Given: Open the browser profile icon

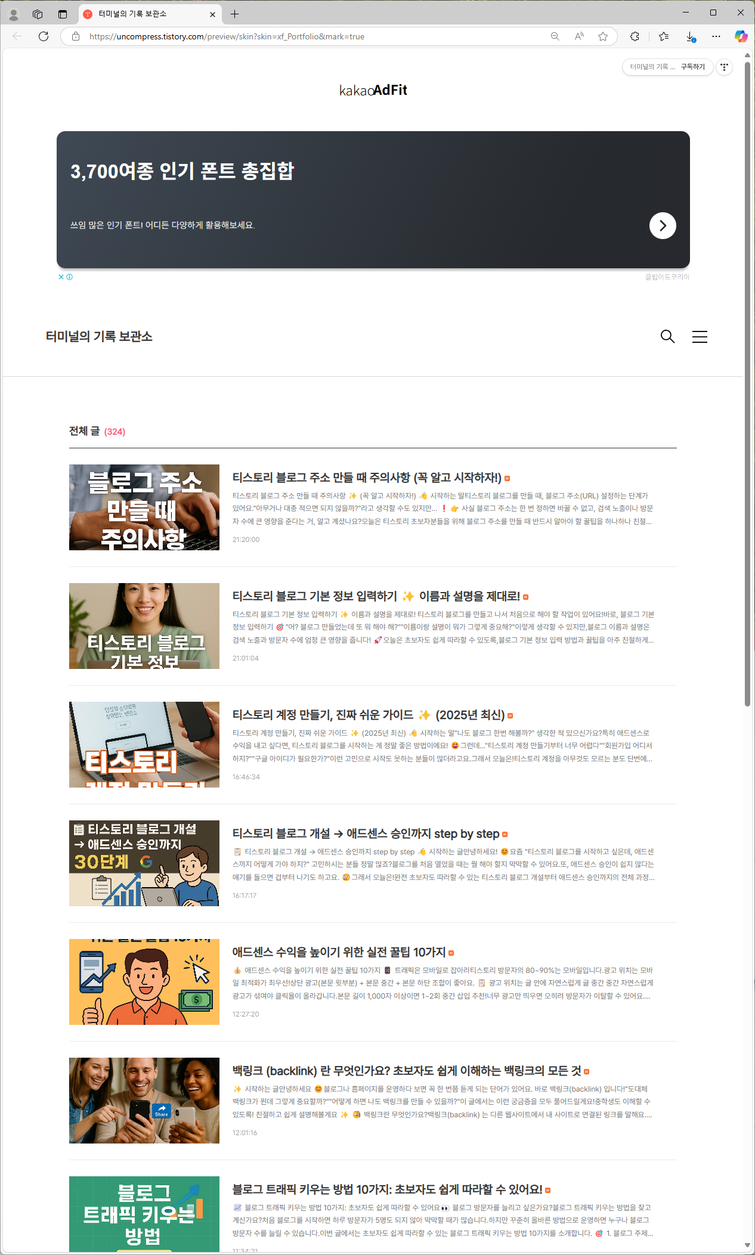Looking at the screenshot, I should (14, 14).
